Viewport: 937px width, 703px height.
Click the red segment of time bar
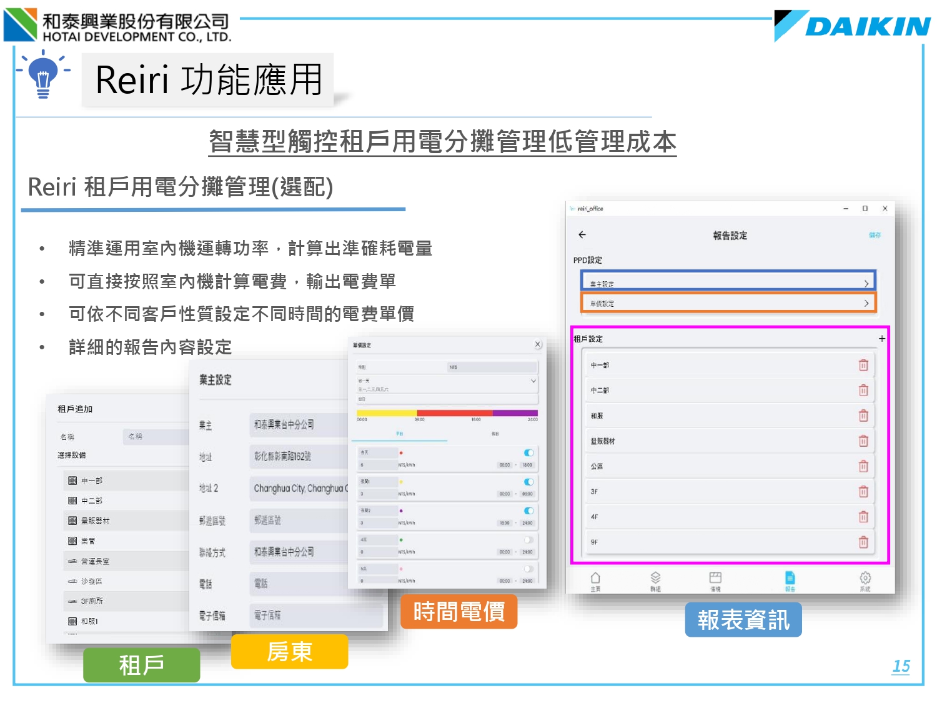pos(454,413)
